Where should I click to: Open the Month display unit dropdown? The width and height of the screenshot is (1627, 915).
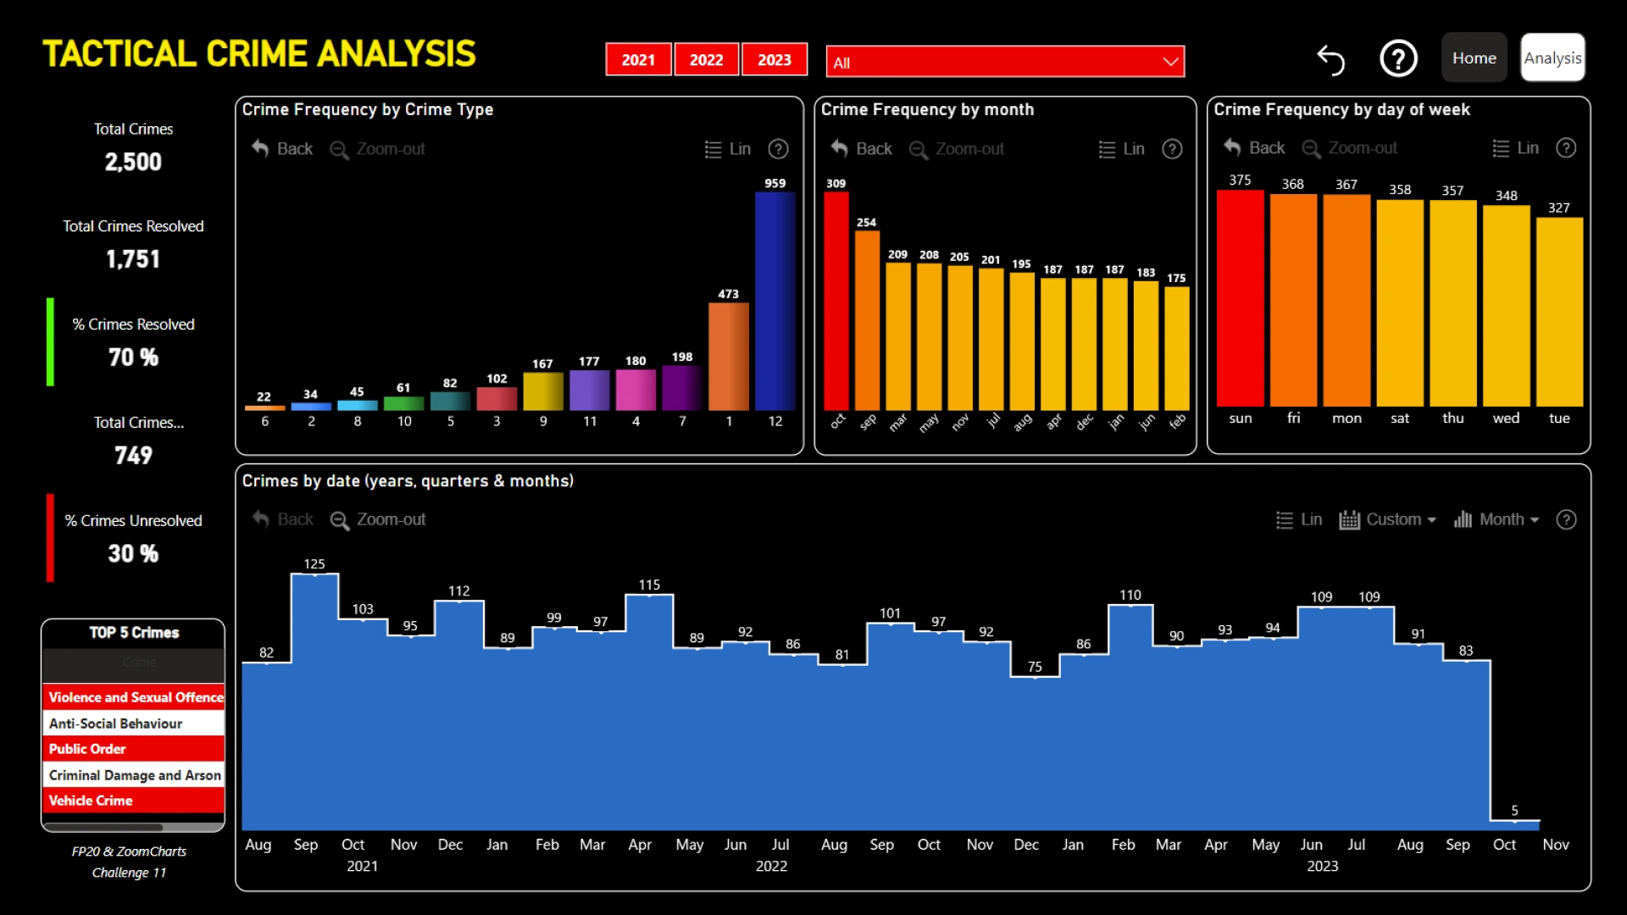[1497, 519]
